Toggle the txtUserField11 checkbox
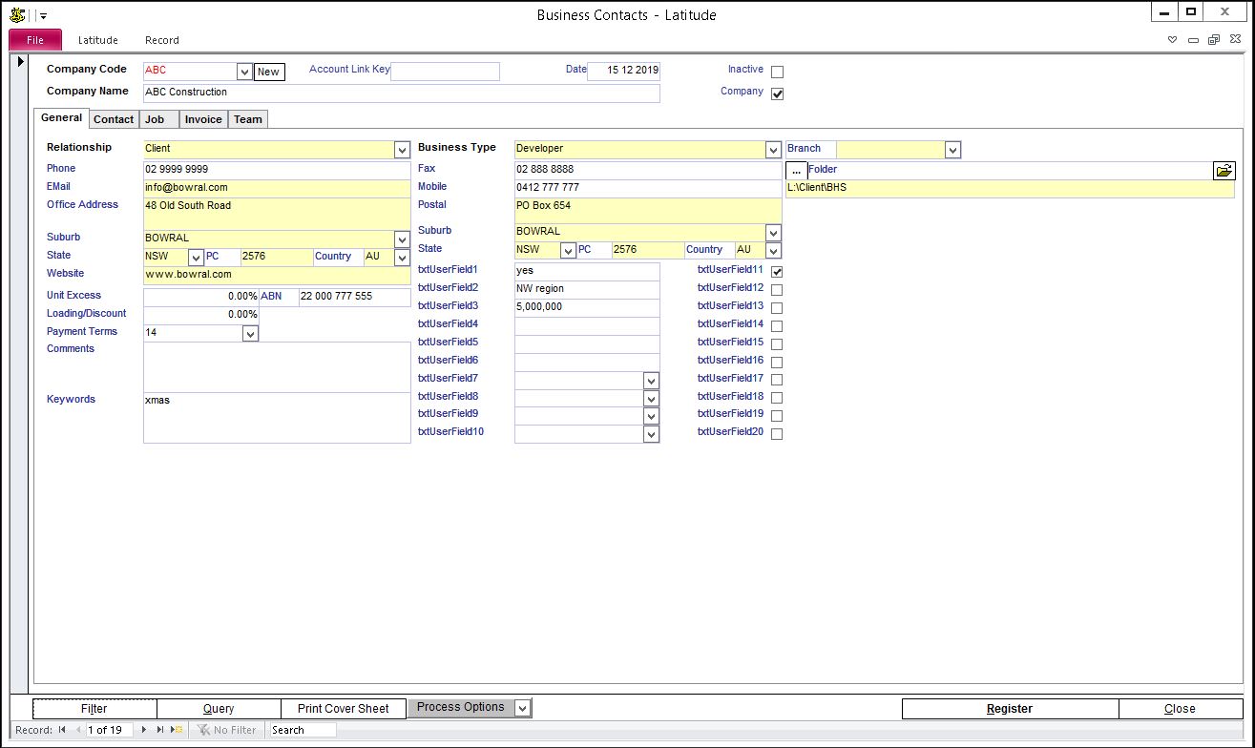Screen dimensions: 1255x748 (777, 272)
